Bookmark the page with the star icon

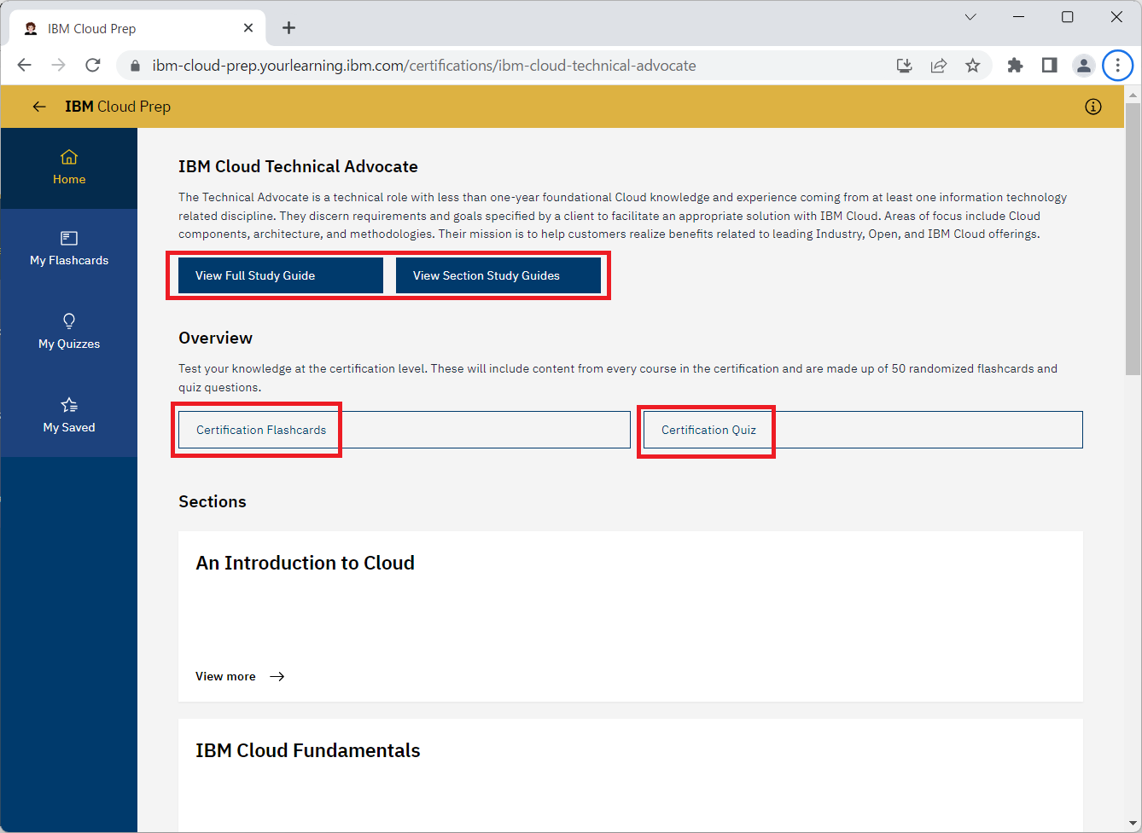point(973,65)
